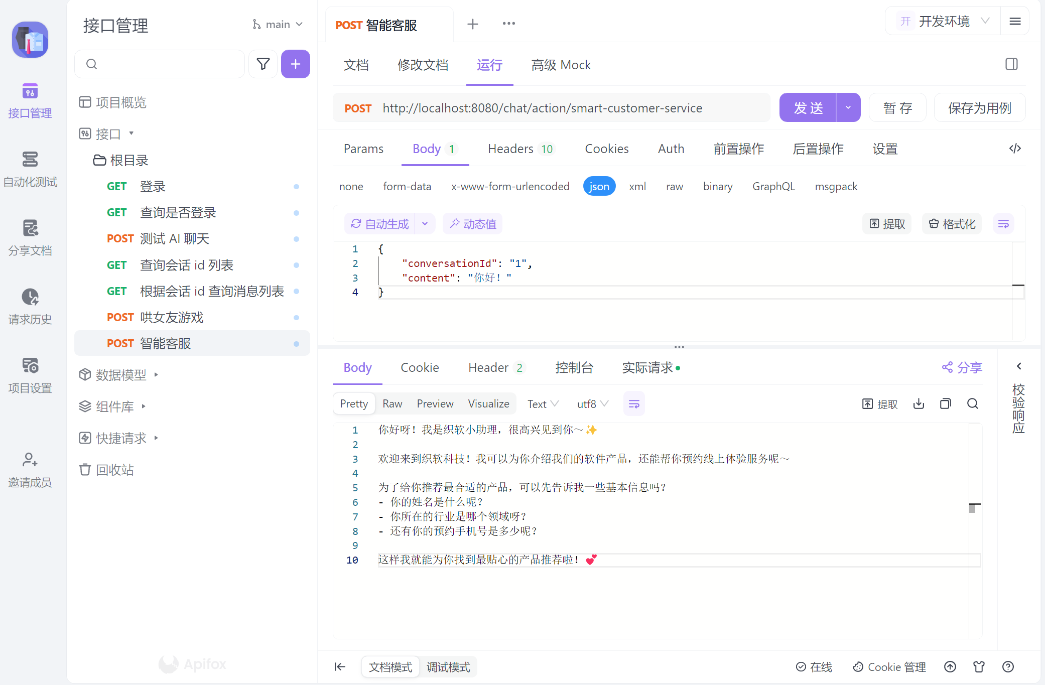Click the generate code icon
Image resolution: width=1045 pixels, height=685 pixels.
point(1015,149)
